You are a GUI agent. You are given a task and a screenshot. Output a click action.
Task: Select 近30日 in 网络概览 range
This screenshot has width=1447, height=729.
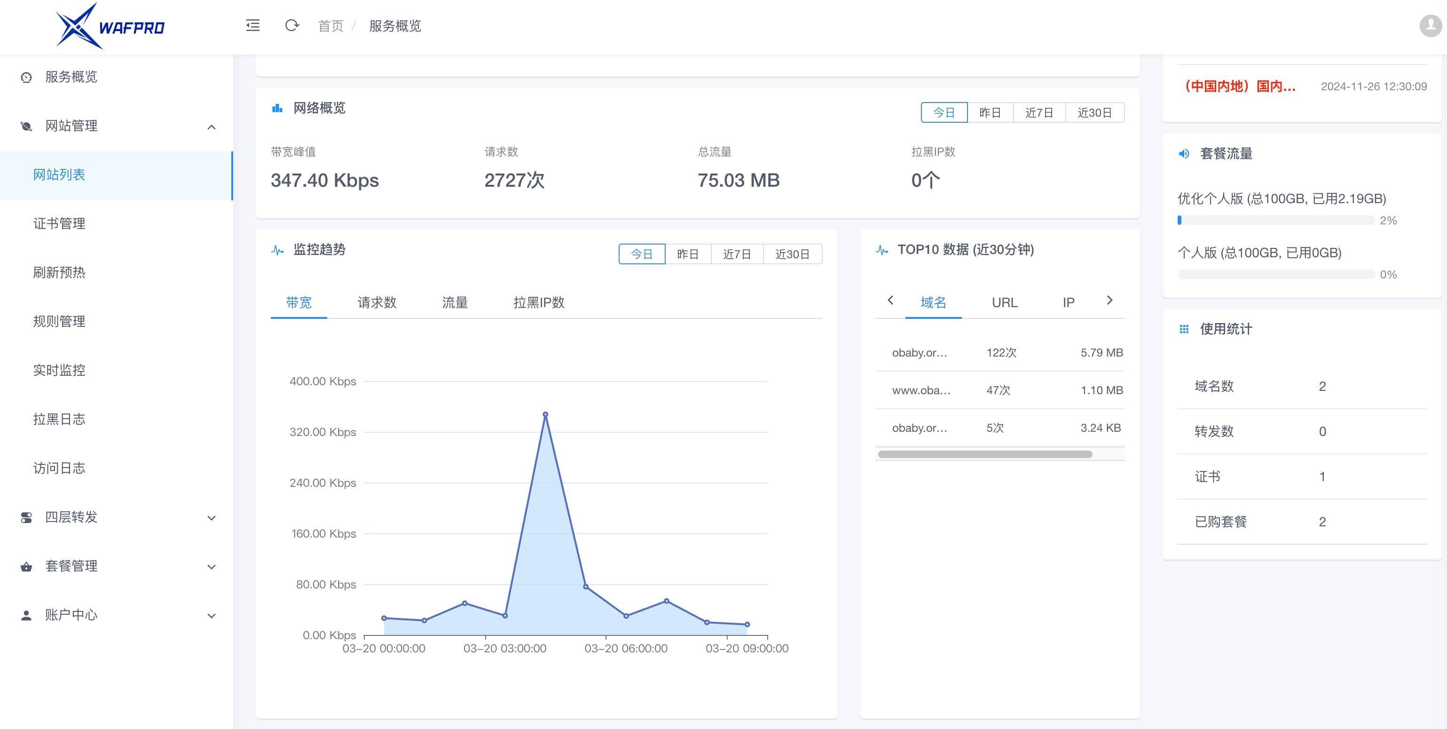1094,112
